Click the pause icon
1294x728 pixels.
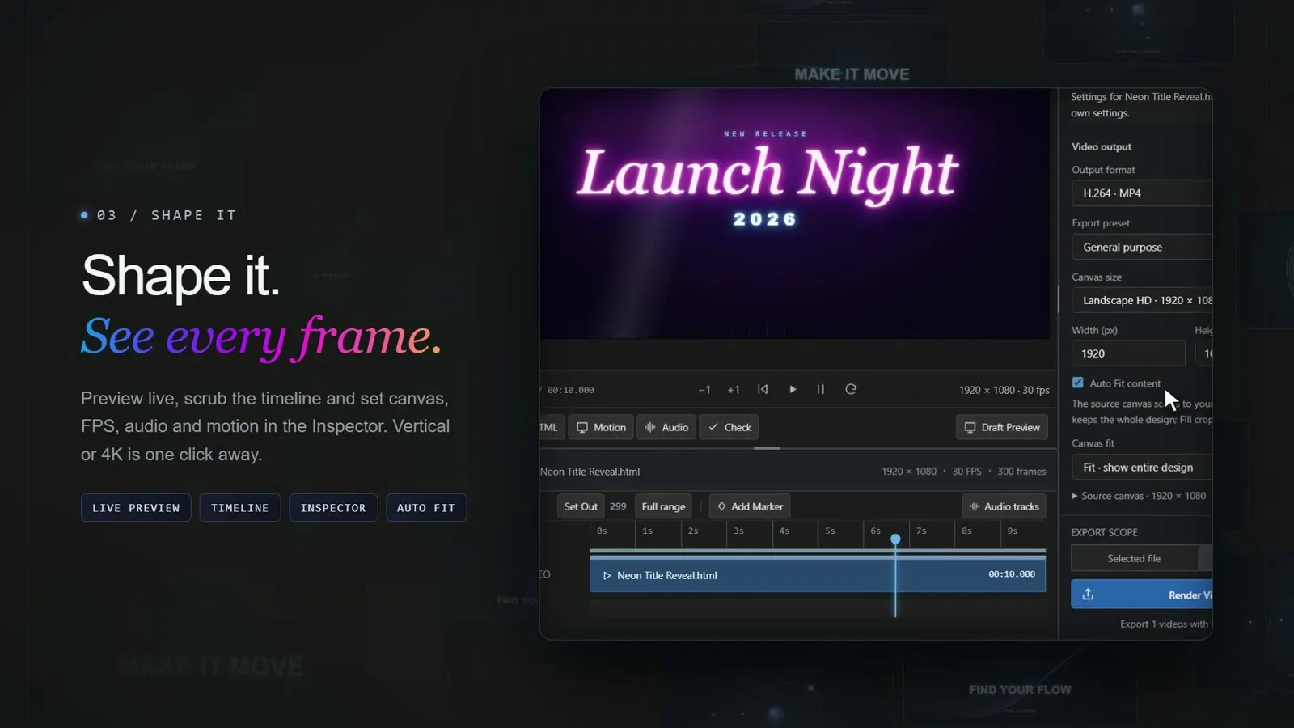(x=820, y=389)
